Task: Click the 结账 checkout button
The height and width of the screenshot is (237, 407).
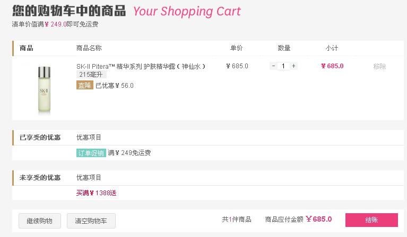Action: [371, 220]
